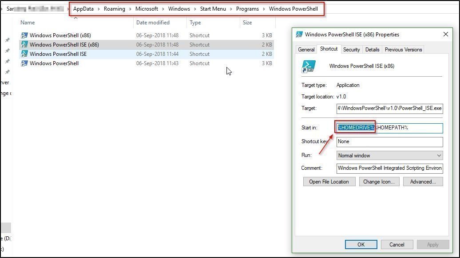The width and height of the screenshot is (460, 258).
Task: Navigate to Windows in the address bar
Action: tap(179, 9)
